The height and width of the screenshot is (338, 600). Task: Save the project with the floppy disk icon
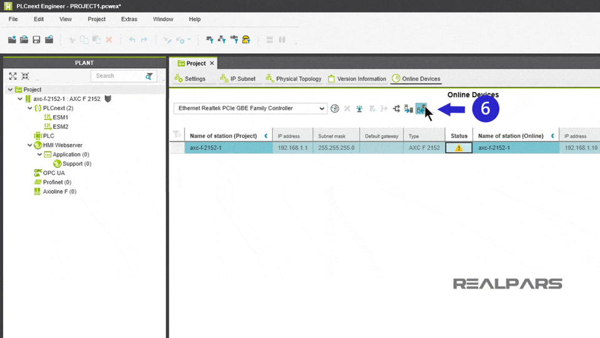pyautogui.click(x=36, y=39)
